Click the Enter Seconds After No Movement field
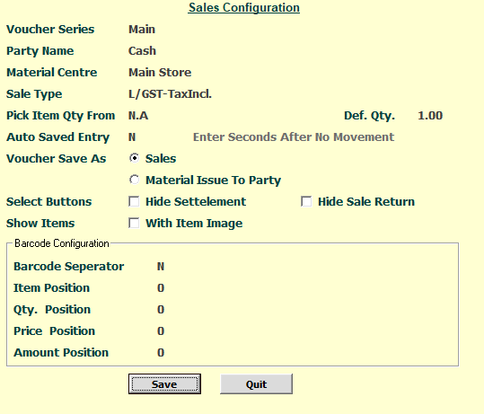484x414 pixels. [294, 137]
